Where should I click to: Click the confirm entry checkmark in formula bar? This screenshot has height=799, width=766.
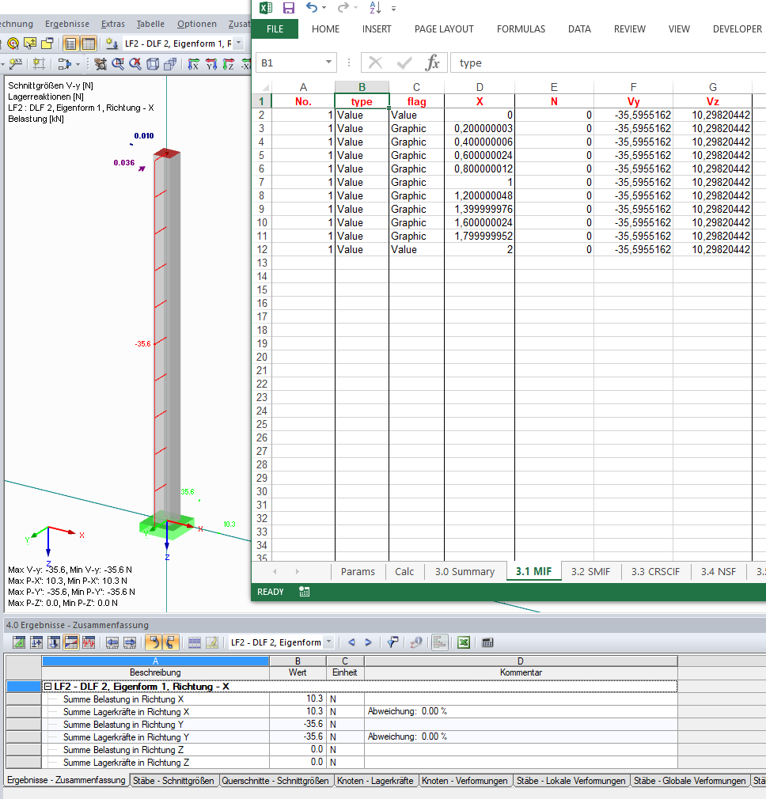pyautogui.click(x=404, y=62)
